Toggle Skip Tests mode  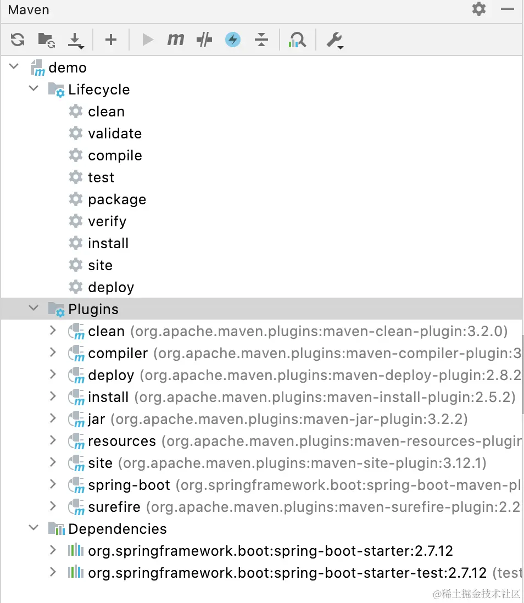pos(204,40)
